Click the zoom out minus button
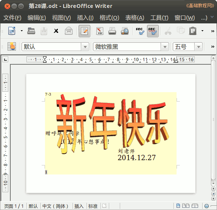Viewport: 217px width, 210px height. point(207,206)
